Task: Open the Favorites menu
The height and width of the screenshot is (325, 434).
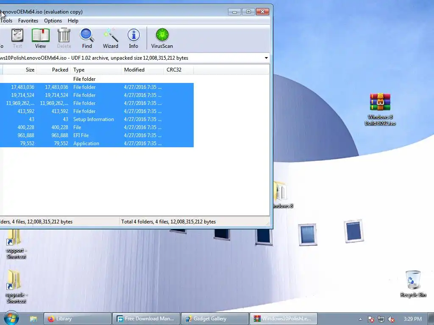Action: [x=28, y=21]
